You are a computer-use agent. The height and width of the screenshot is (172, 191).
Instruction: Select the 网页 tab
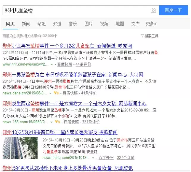(10, 24)
